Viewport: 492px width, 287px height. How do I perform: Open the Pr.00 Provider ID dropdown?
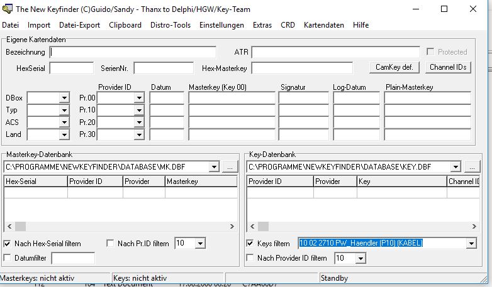[x=138, y=98]
